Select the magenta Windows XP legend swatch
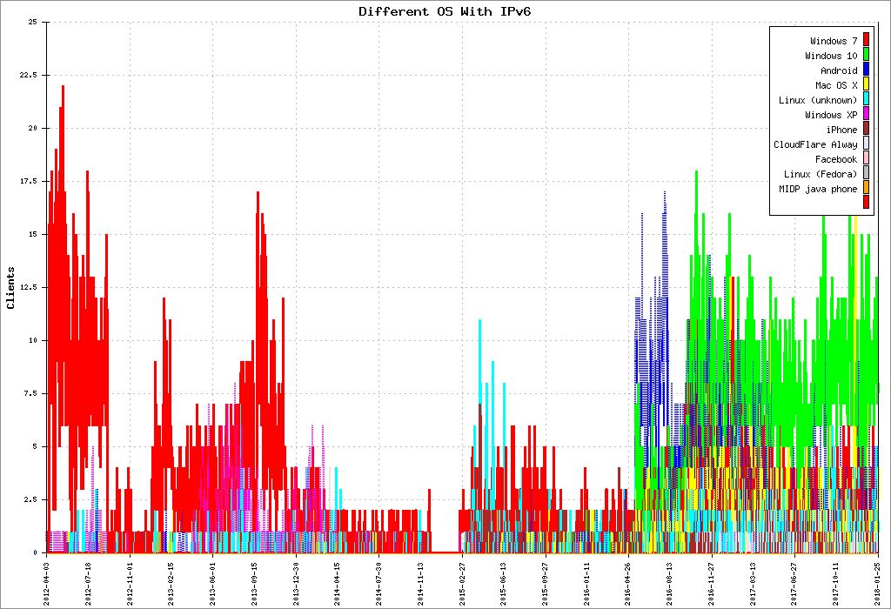 [866, 115]
